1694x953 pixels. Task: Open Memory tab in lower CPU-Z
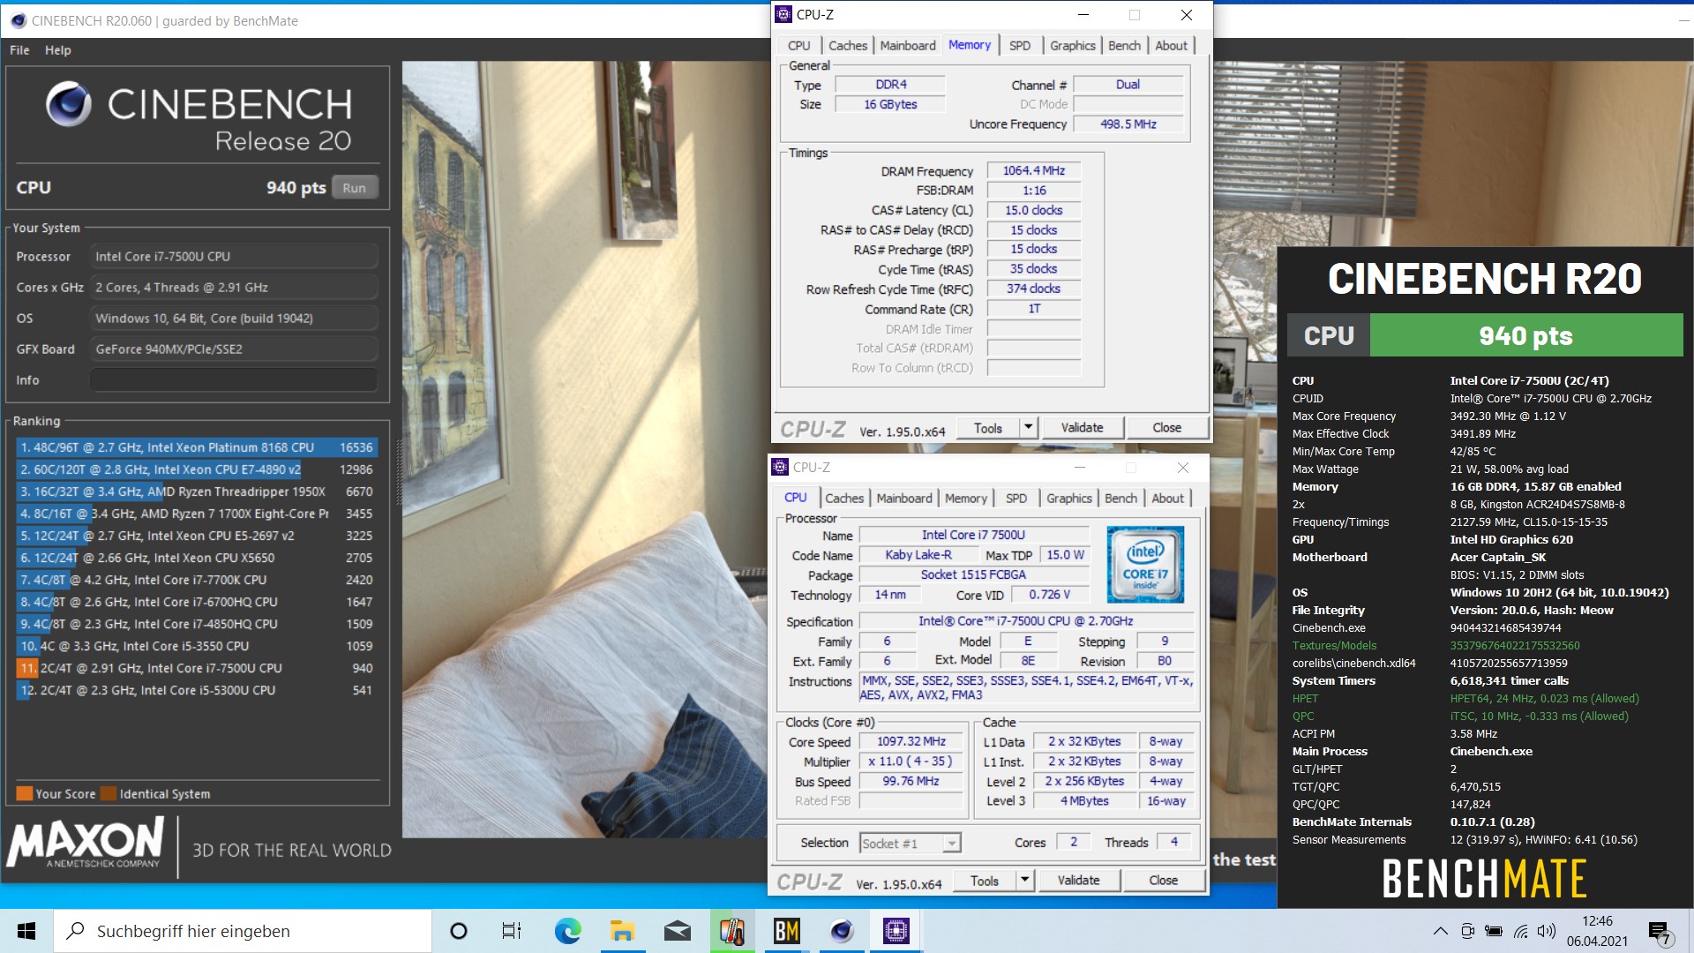pos(966,499)
